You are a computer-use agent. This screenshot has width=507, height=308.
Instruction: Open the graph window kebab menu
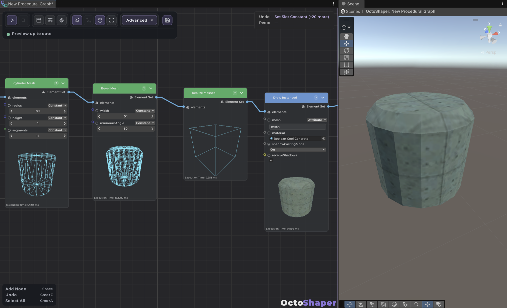(x=333, y=4)
